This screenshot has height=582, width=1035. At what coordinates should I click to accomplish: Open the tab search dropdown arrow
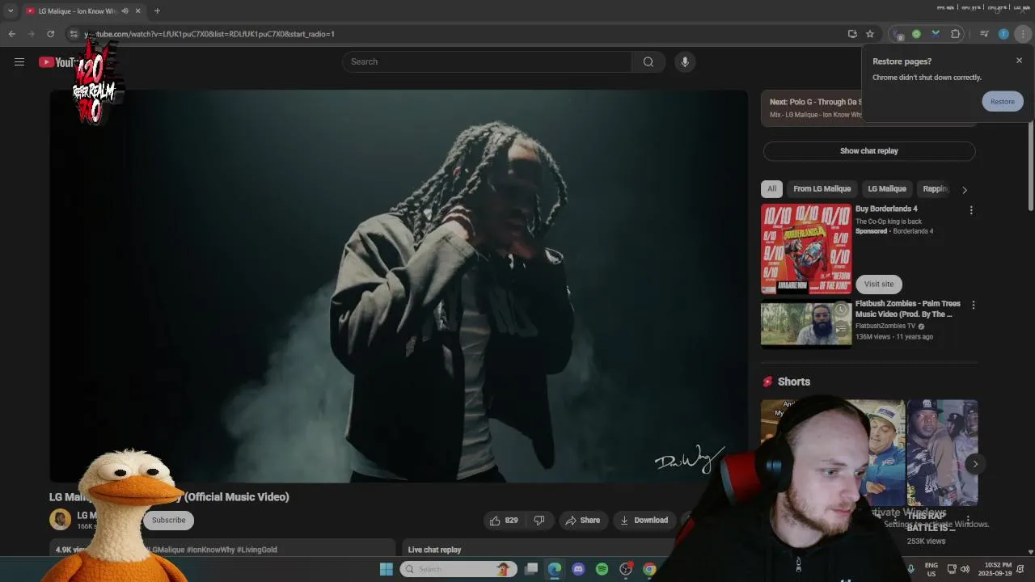(11, 11)
